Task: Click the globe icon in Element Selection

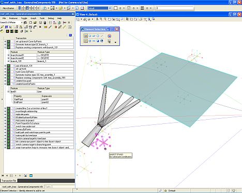Action: (x=102, y=41)
